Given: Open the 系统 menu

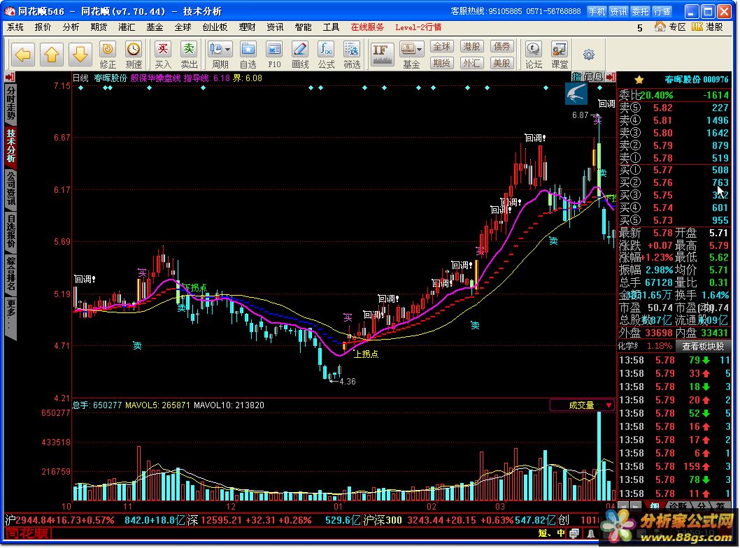Looking at the screenshot, I should [x=15, y=27].
